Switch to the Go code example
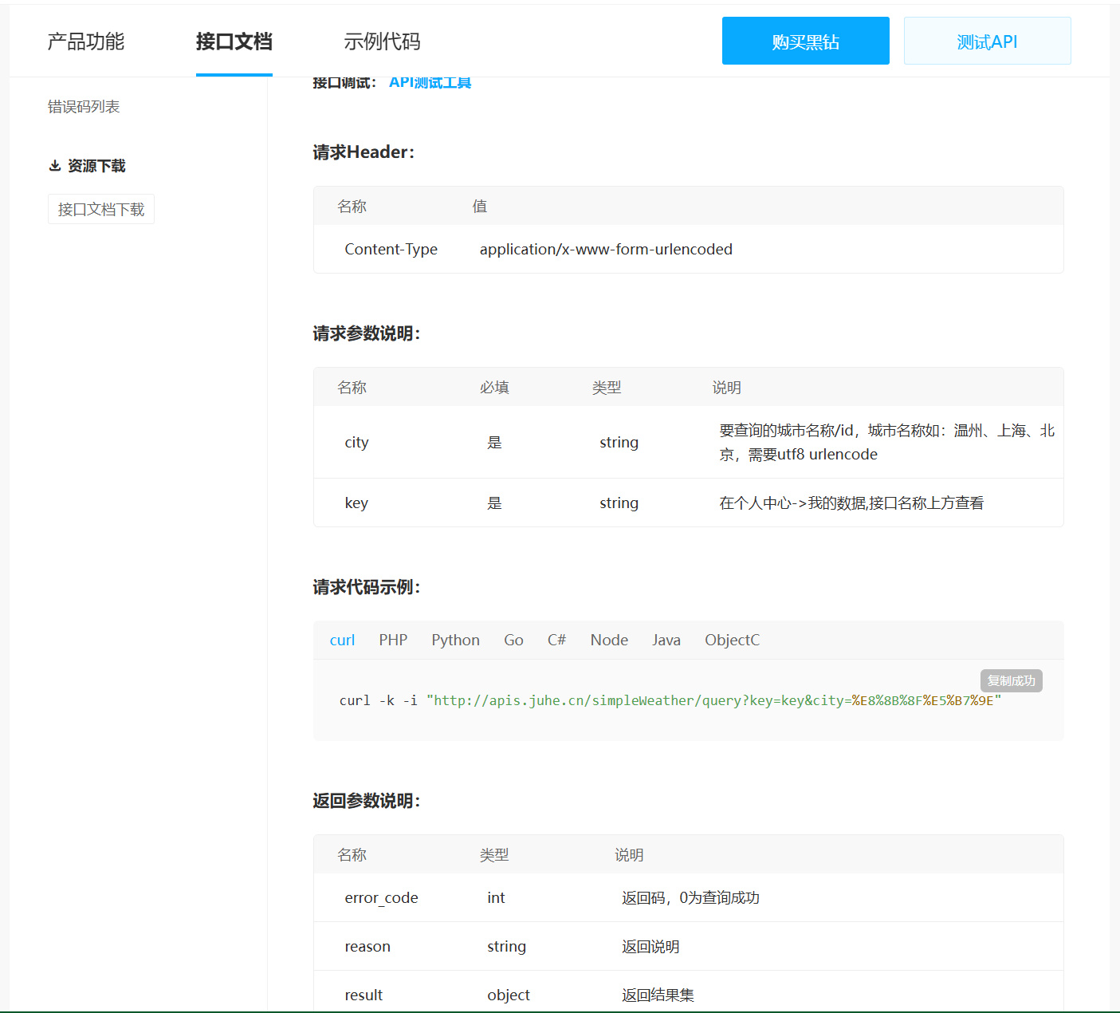The width and height of the screenshot is (1120, 1013). pyautogui.click(x=513, y=640)
